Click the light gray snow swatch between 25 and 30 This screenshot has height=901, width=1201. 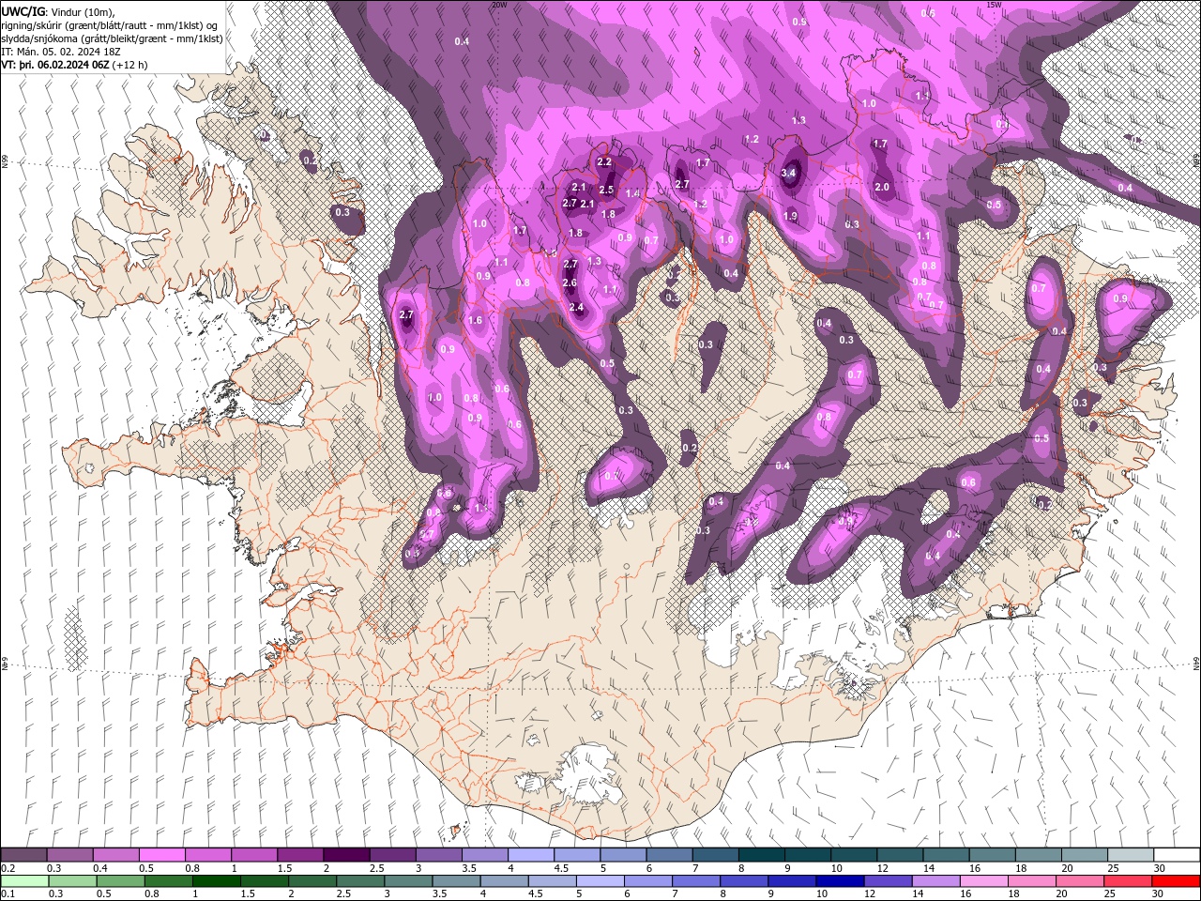click(1131, 855)
